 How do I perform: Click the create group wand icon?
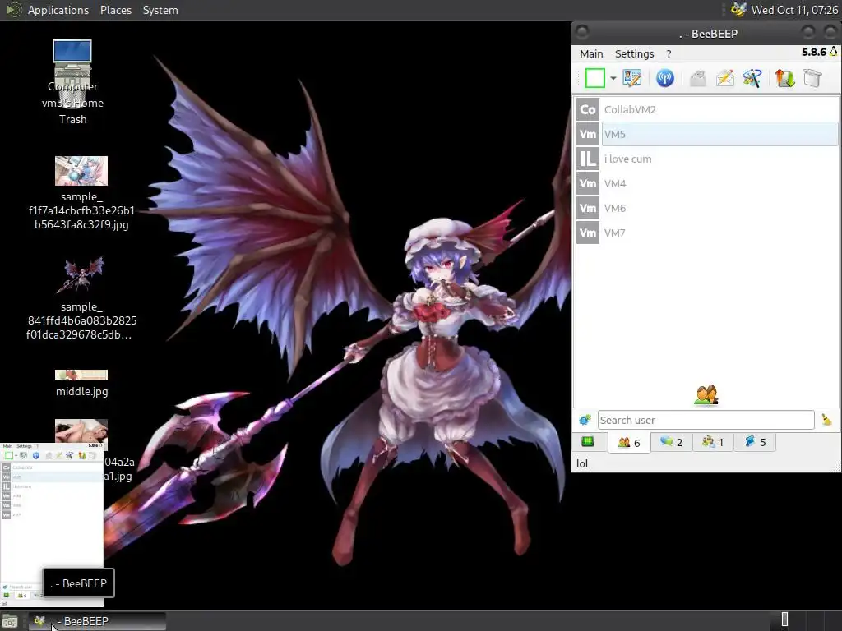(x=752, y=78)
